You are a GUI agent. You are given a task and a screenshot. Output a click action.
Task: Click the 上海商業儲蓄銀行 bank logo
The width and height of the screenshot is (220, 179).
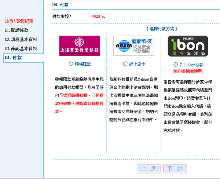[80, 46]
